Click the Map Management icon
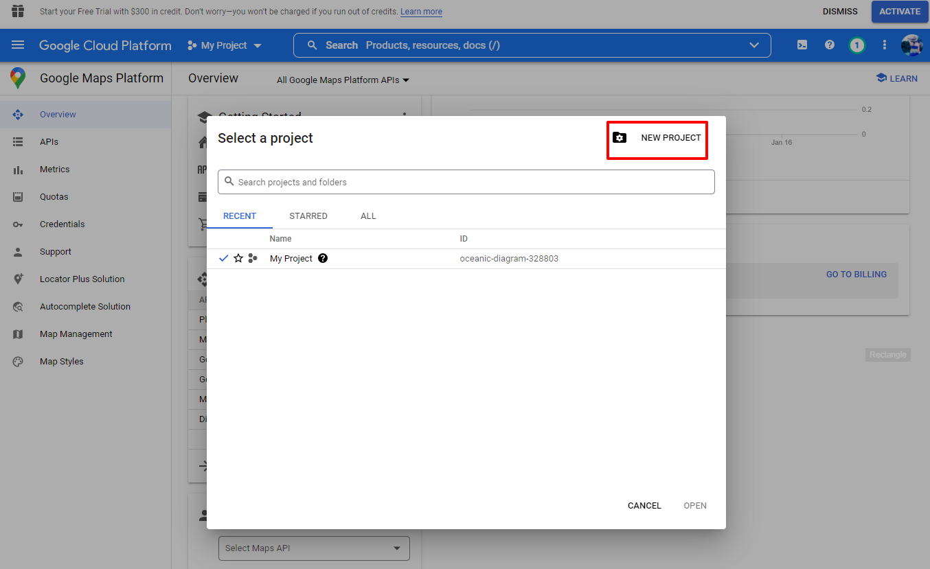The height and width of the screenshot is (569, 930). (x=18, y=334)
